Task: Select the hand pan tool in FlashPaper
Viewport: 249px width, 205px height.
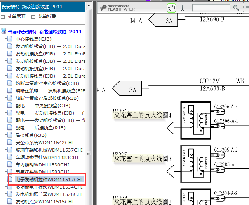Action: (171, 8)
